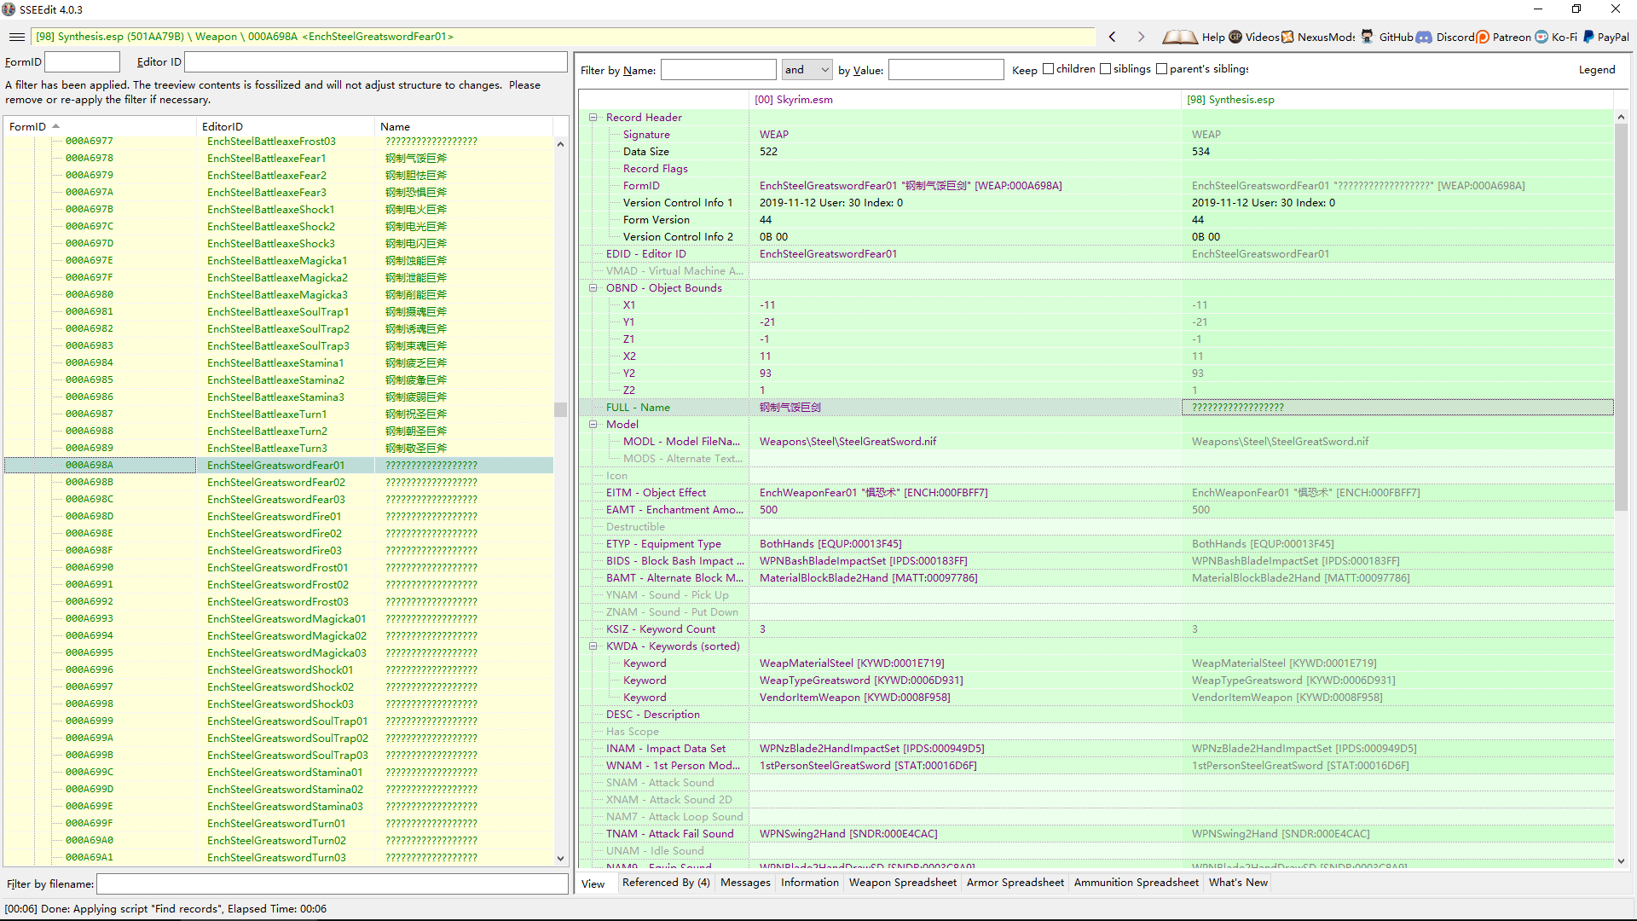Enable the Keep children checkbox
Viewport: 1637px width, 921px height.
coord(1049,68)
